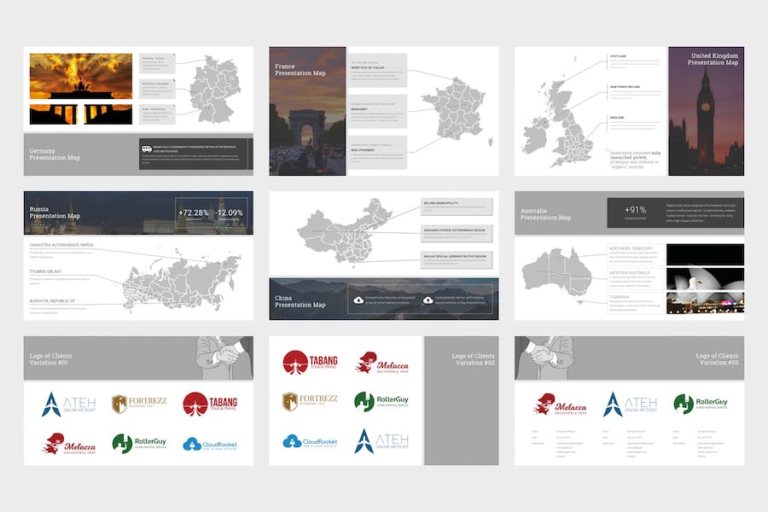The height and width of the screenshot is (512, 768).
Task: Click the left cloud icon on China slide
Action: coord(358,300)
